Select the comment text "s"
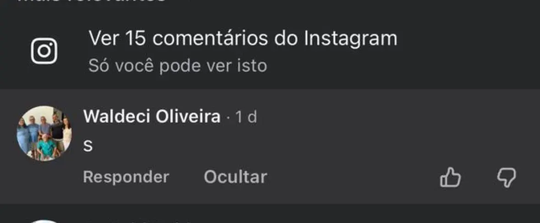The height and width of the screenshot is (223, 540). [x=88, y=146]
